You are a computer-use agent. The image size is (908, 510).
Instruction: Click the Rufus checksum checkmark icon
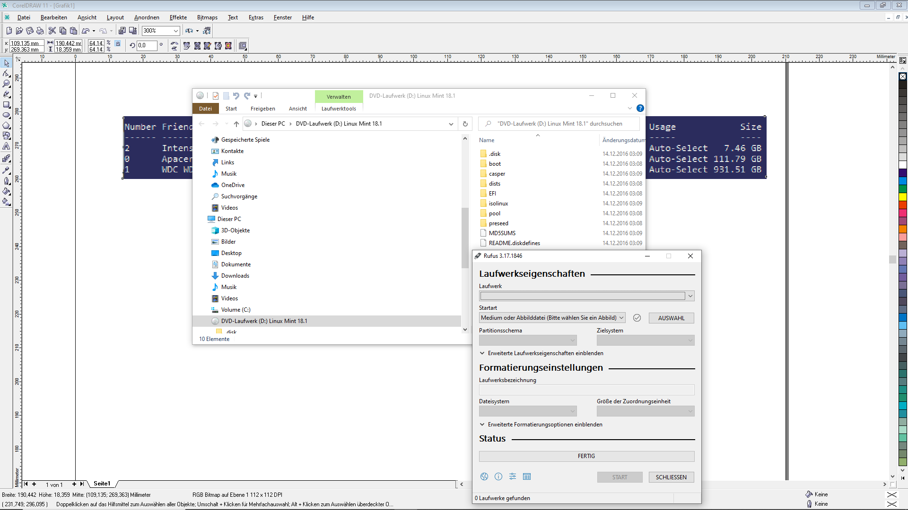pos(637,318)
